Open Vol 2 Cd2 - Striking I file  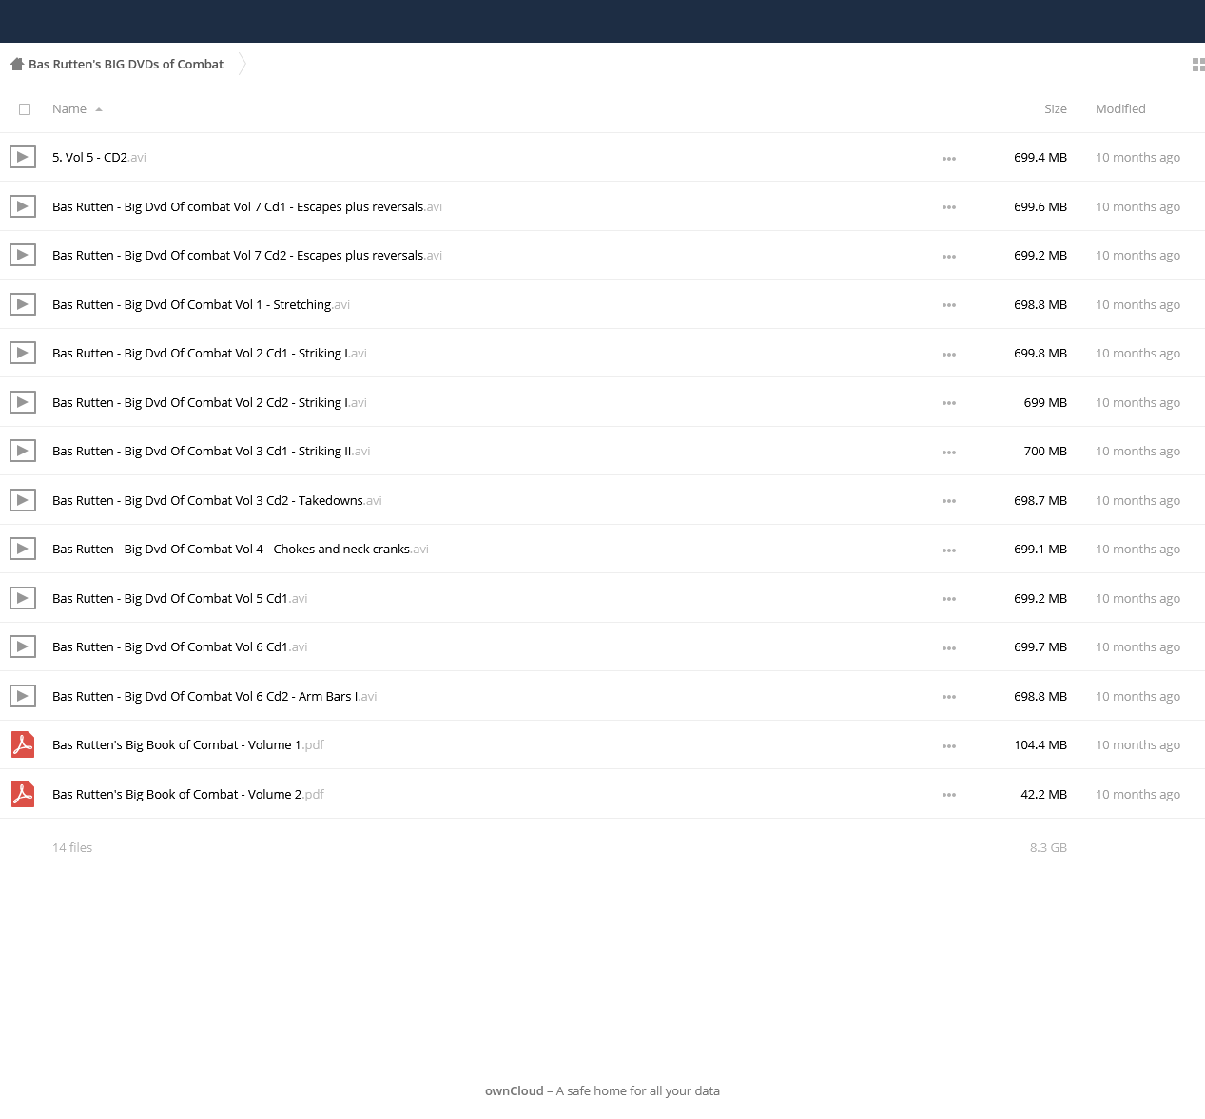click(x=209, y=402)
